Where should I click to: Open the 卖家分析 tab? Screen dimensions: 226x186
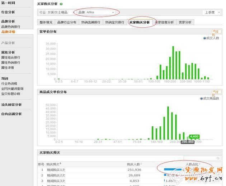click(x=184, y=22)
